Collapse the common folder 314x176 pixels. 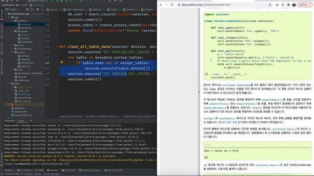click(x=12, y=21)
